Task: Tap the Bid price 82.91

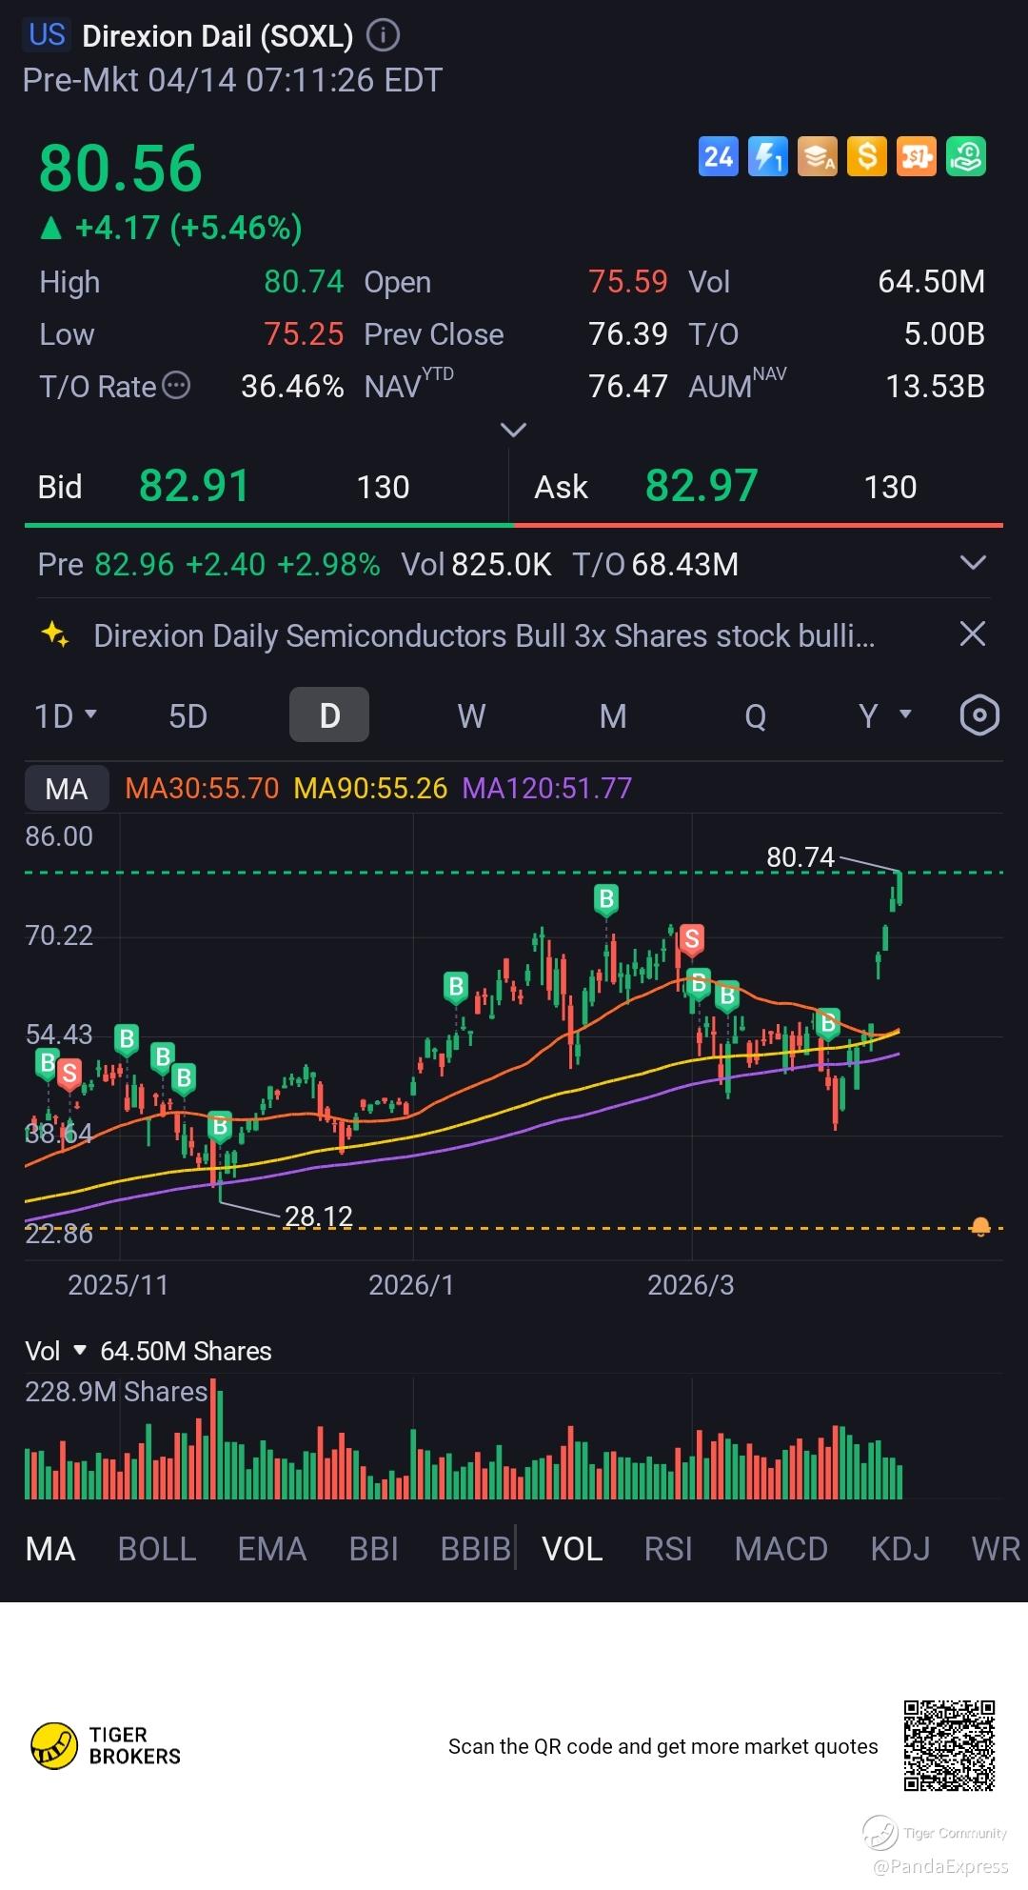Action: (x=194, y=486)
